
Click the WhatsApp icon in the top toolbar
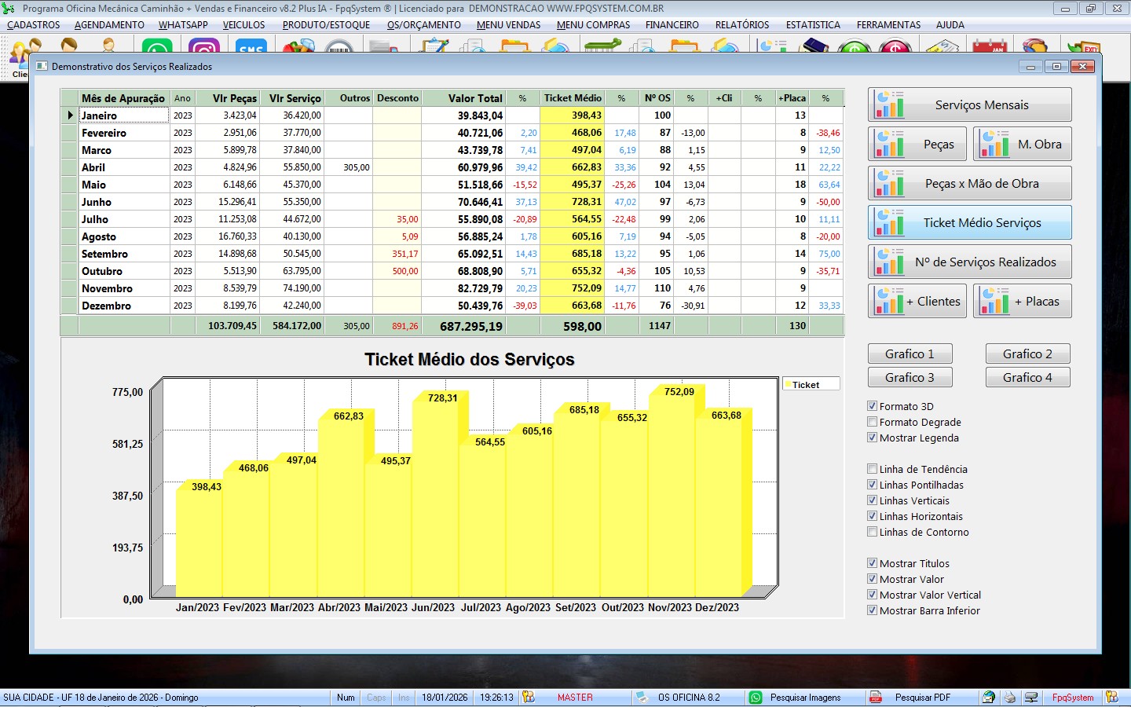(157, 48)
